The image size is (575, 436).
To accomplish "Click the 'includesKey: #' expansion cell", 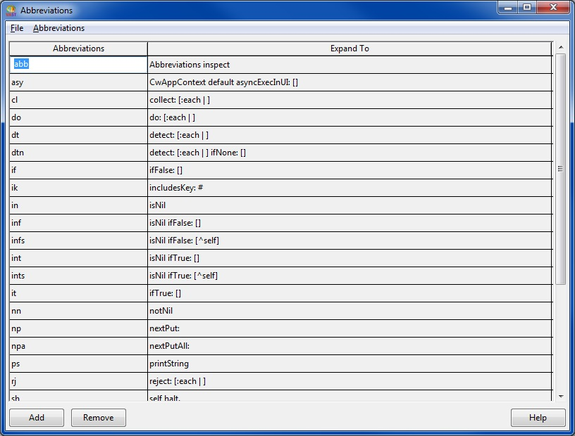I will tap(350, 188).
